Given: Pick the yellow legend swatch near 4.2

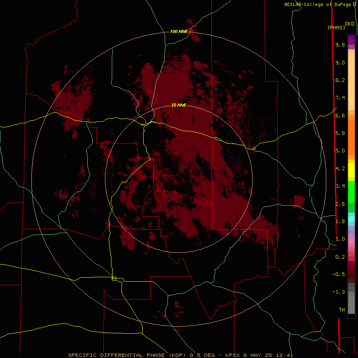Looking at the screenshot, I should 351,170.
